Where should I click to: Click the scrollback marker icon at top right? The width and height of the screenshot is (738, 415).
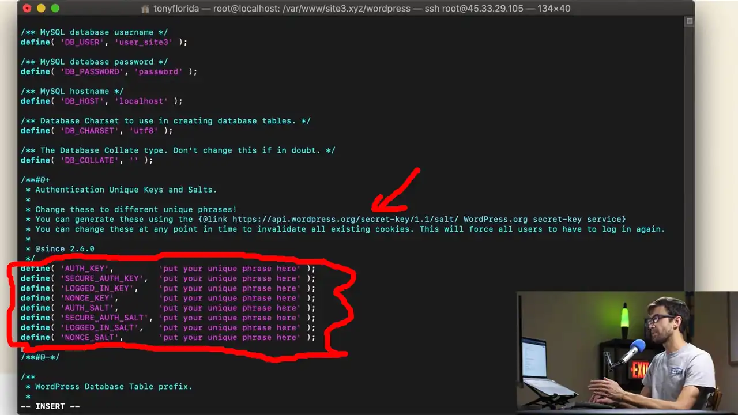click(689, 21)
